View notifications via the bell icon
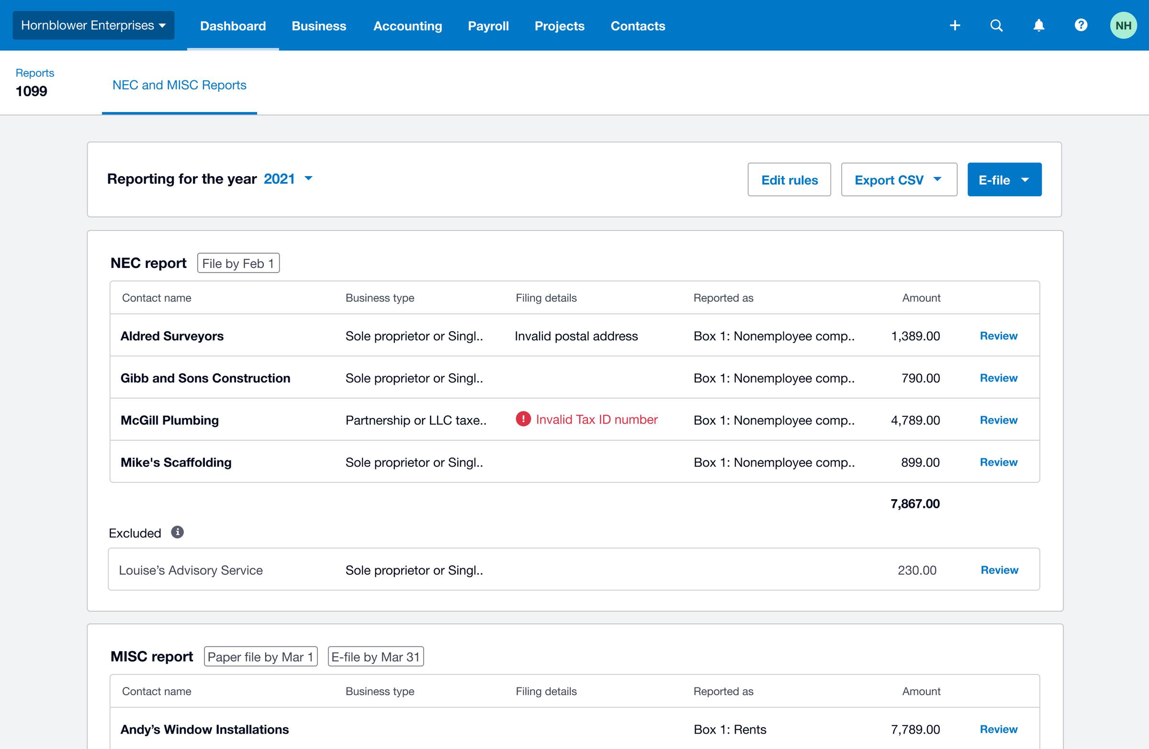1149x749 pixels. (x=1038, y=25)
